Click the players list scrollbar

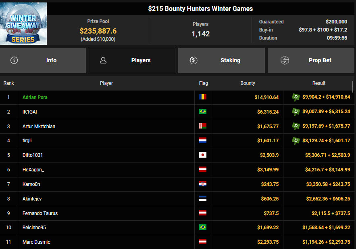tap(353, 86)
